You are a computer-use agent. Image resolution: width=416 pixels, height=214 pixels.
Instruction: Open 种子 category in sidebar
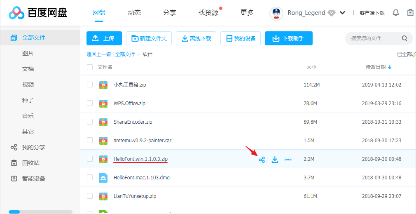pyautogui.click(x=28, y=100)
